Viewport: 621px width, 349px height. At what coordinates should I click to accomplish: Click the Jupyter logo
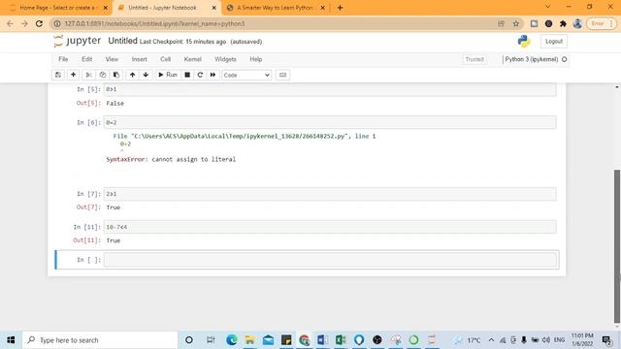[x=78, y=41]
